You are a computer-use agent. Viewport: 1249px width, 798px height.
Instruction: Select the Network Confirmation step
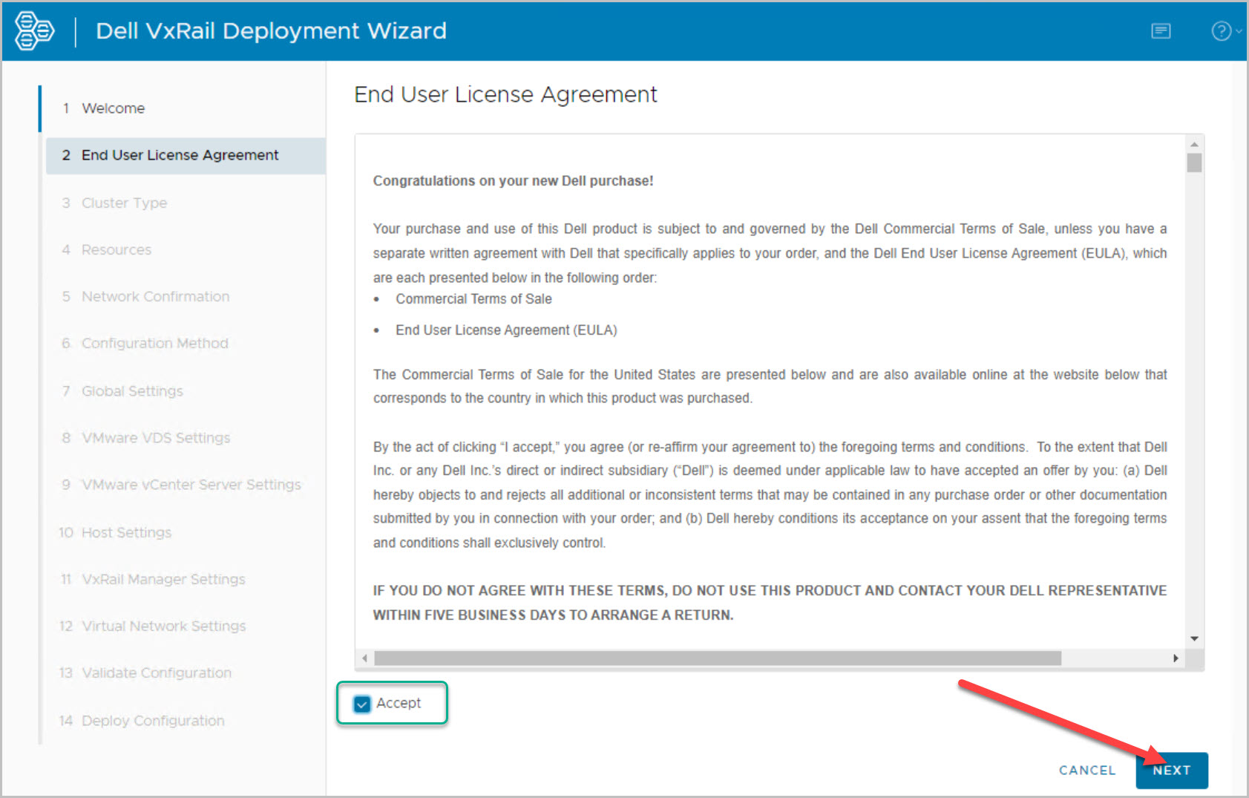coord(155,296)
